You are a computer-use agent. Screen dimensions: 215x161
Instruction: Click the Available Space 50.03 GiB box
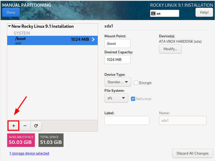pos(21,140)
